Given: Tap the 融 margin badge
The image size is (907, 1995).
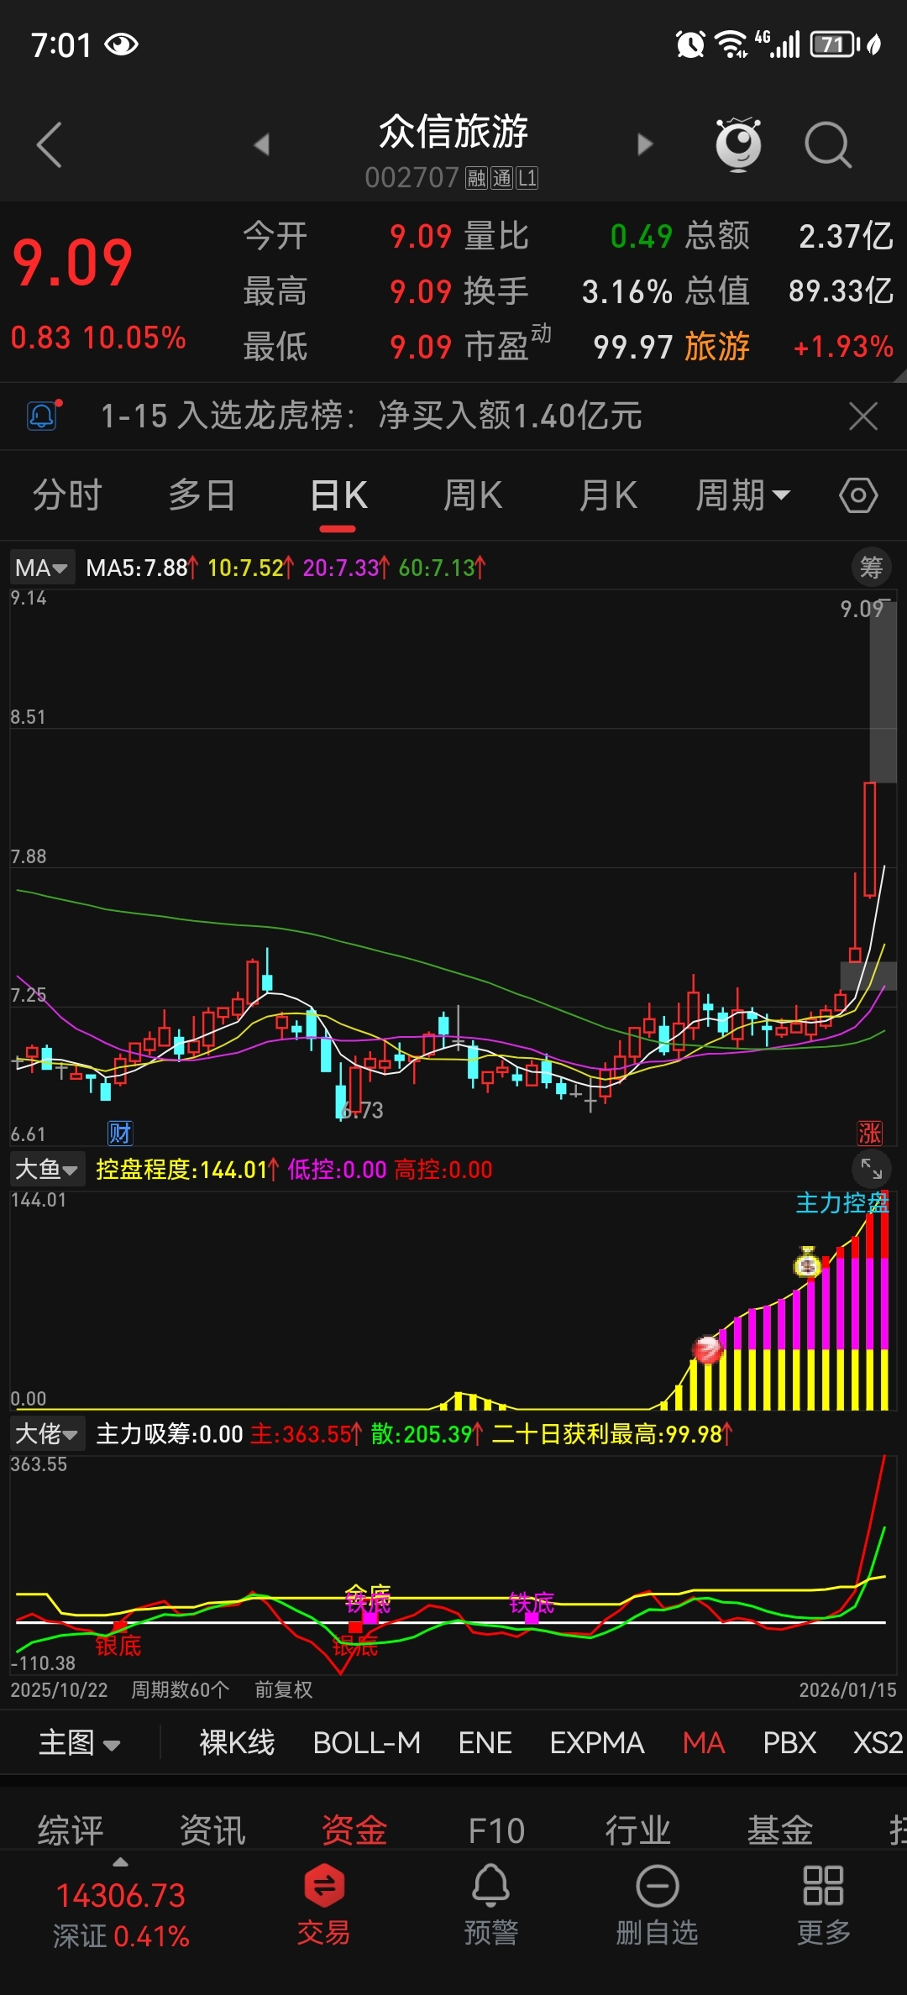Looking at the screenshot, I should point(477,178).
